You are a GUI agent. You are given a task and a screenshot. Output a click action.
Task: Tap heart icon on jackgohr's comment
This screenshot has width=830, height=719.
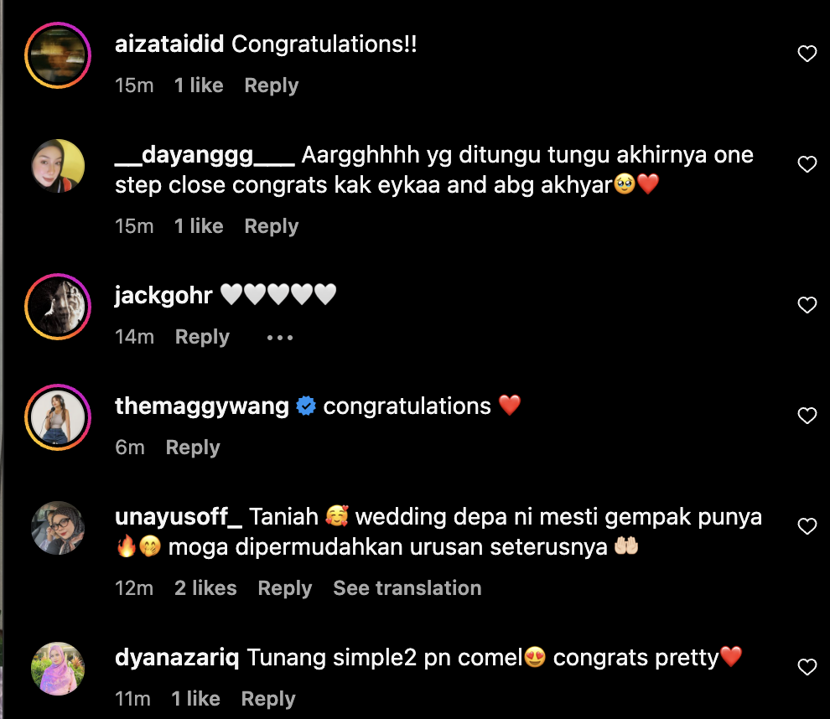tap(807, 305)
